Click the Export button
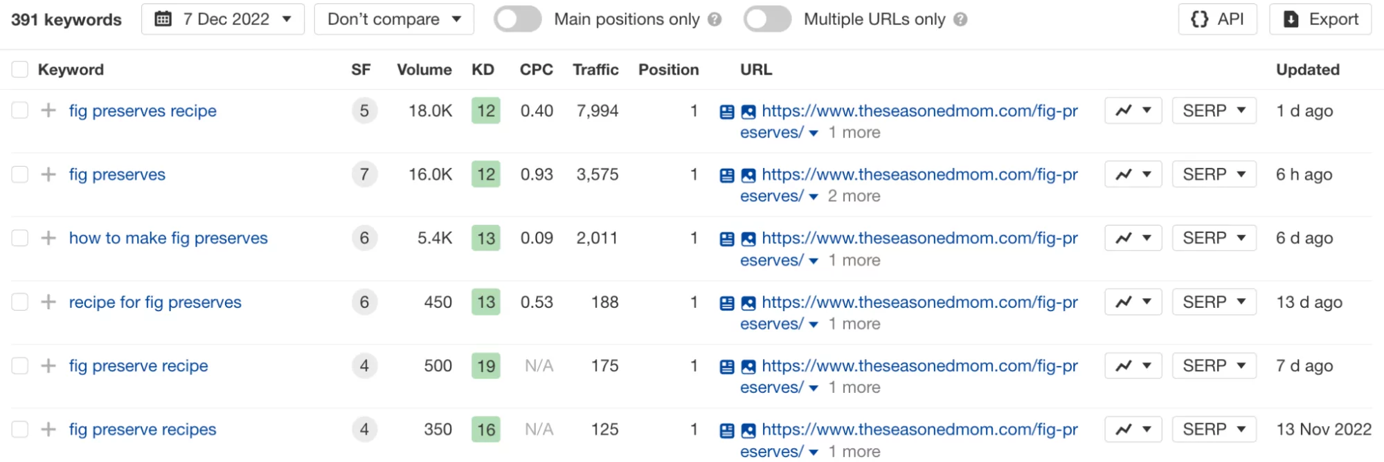The image size is (1384, 462). pyautogui.click(x=1320, y=19)
